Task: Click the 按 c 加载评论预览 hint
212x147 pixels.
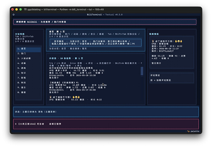Action: pos(161,80)
